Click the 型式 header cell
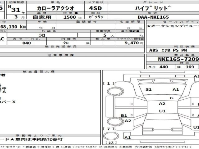This screenshot has height=149, width=199. point(153,13)
